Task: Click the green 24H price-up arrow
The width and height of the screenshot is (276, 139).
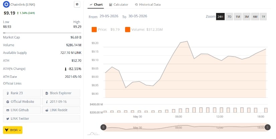Action: tap(18, 13)
